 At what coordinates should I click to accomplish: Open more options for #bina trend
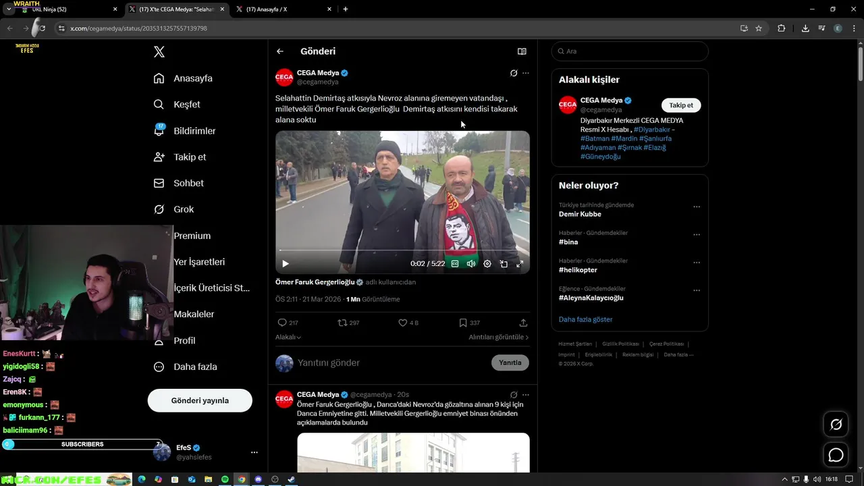point(697,235)
